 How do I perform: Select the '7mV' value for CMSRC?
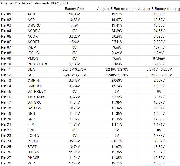pos(74,25)
